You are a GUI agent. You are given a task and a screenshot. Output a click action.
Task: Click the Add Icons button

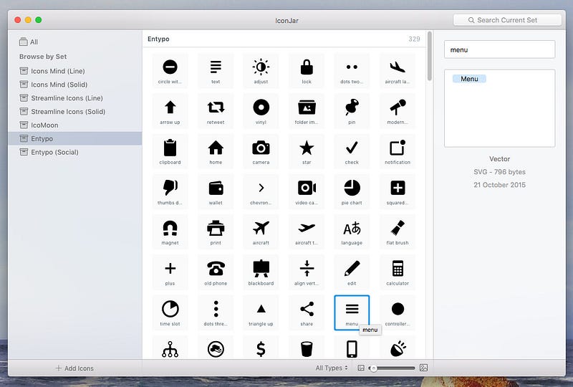pyautogui.click(x=74, y=368)
